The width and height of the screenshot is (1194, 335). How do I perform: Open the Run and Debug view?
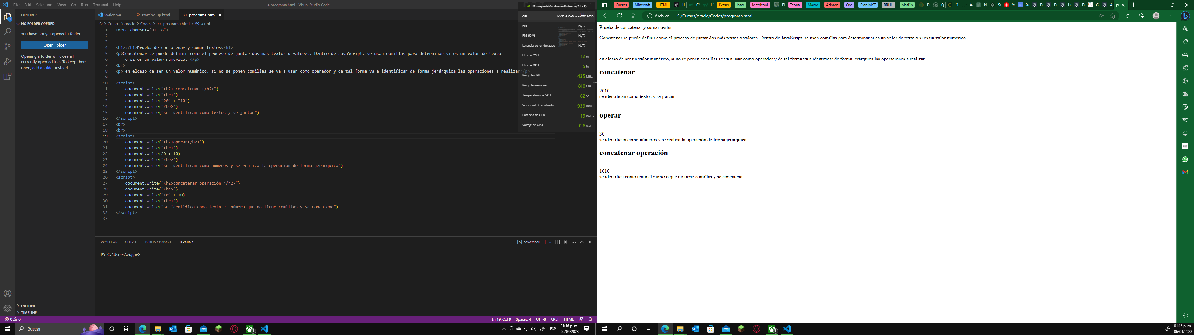[7, 61]
